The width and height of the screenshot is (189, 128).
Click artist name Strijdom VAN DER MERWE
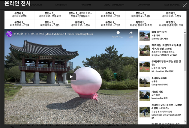tap(164, 55)
